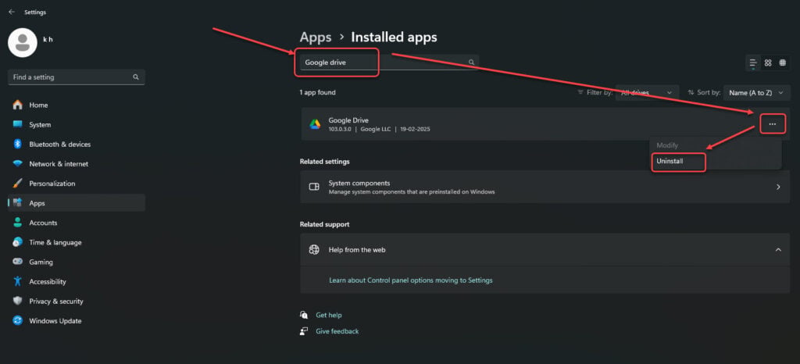800x364 pixels.
Task: Click the magnifier icon in Find a setting
Action: coord(136,77)
